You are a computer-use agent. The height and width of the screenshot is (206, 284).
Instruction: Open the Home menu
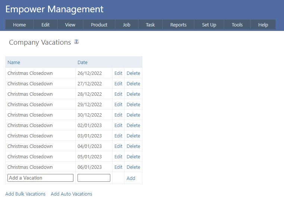click(19, 25)
